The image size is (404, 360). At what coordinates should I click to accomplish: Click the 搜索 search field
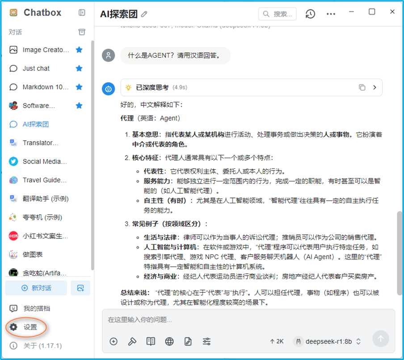pos(277,14)
